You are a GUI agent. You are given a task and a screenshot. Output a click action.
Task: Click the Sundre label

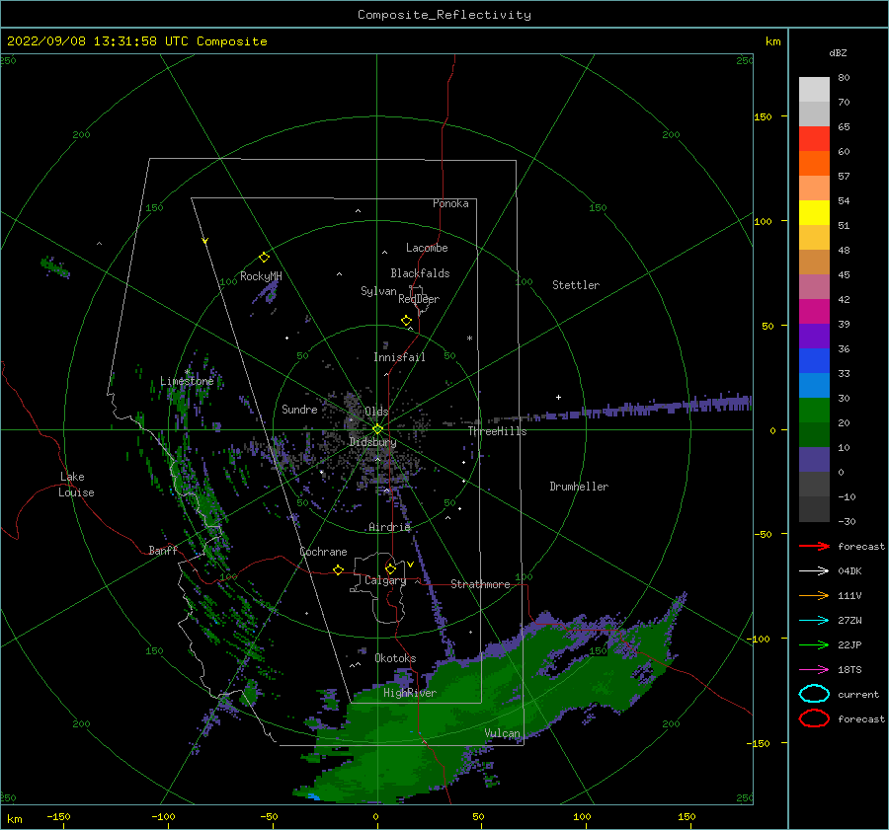click(x=299, y=409)
